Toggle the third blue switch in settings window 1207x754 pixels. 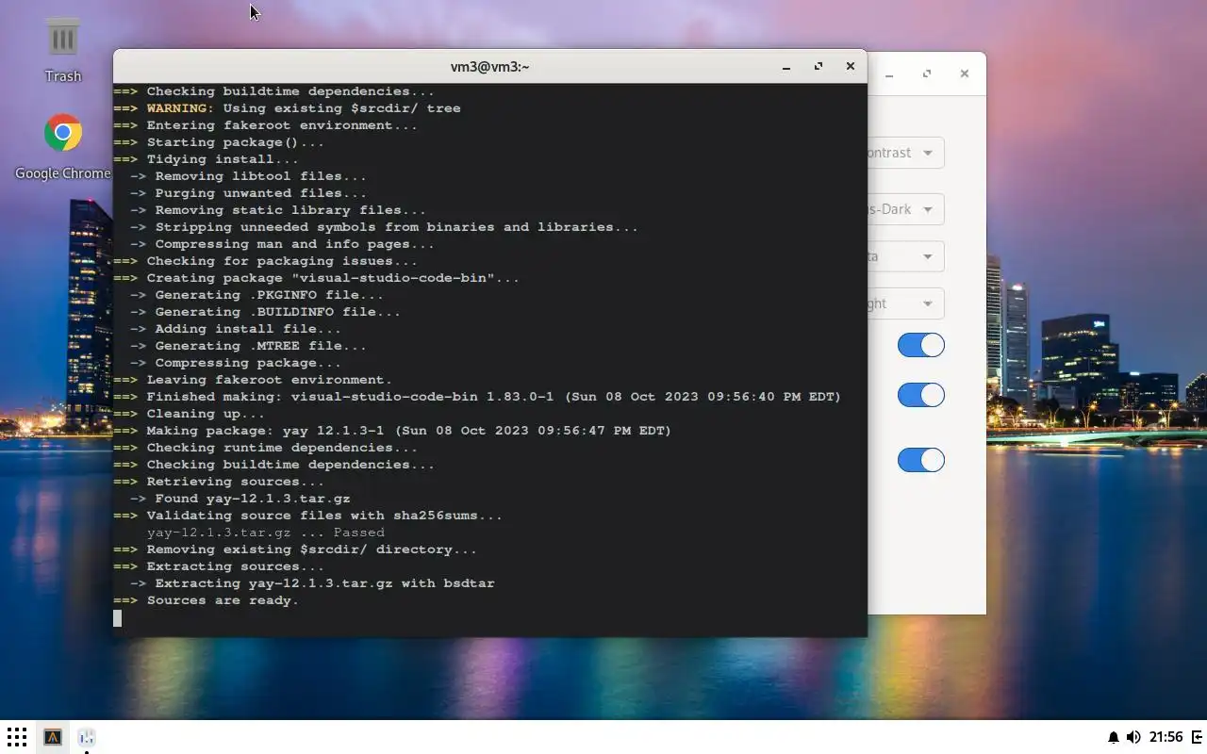[920, 460]
